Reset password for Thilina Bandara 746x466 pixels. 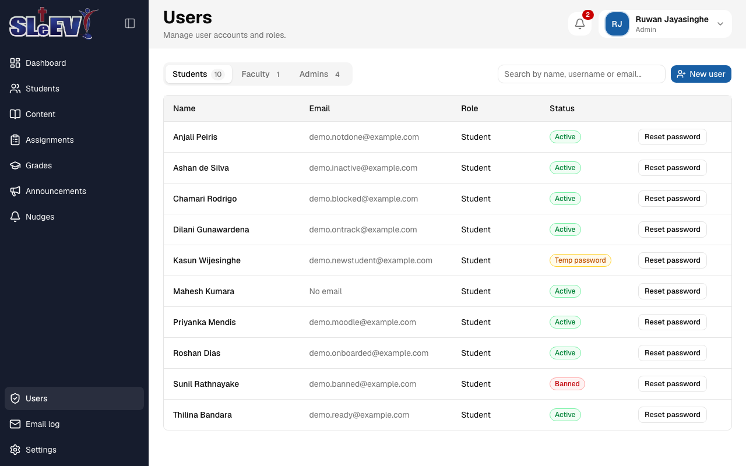pos(673,415)
